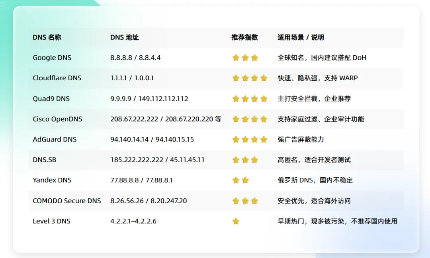Select the '9.9.9.9 / 149.112.112.112' address

[x=149, y=99]
